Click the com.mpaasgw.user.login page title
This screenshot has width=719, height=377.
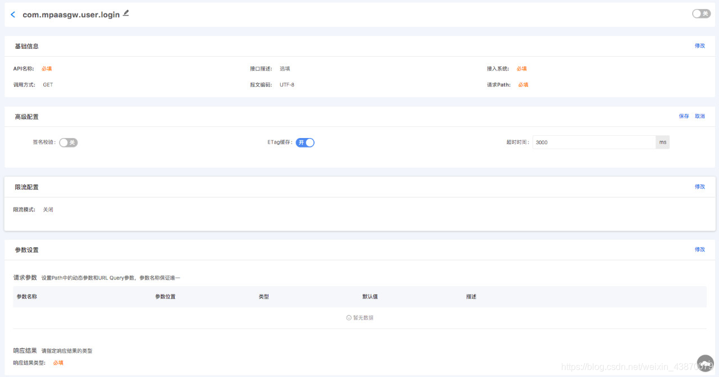coord(71,15)
